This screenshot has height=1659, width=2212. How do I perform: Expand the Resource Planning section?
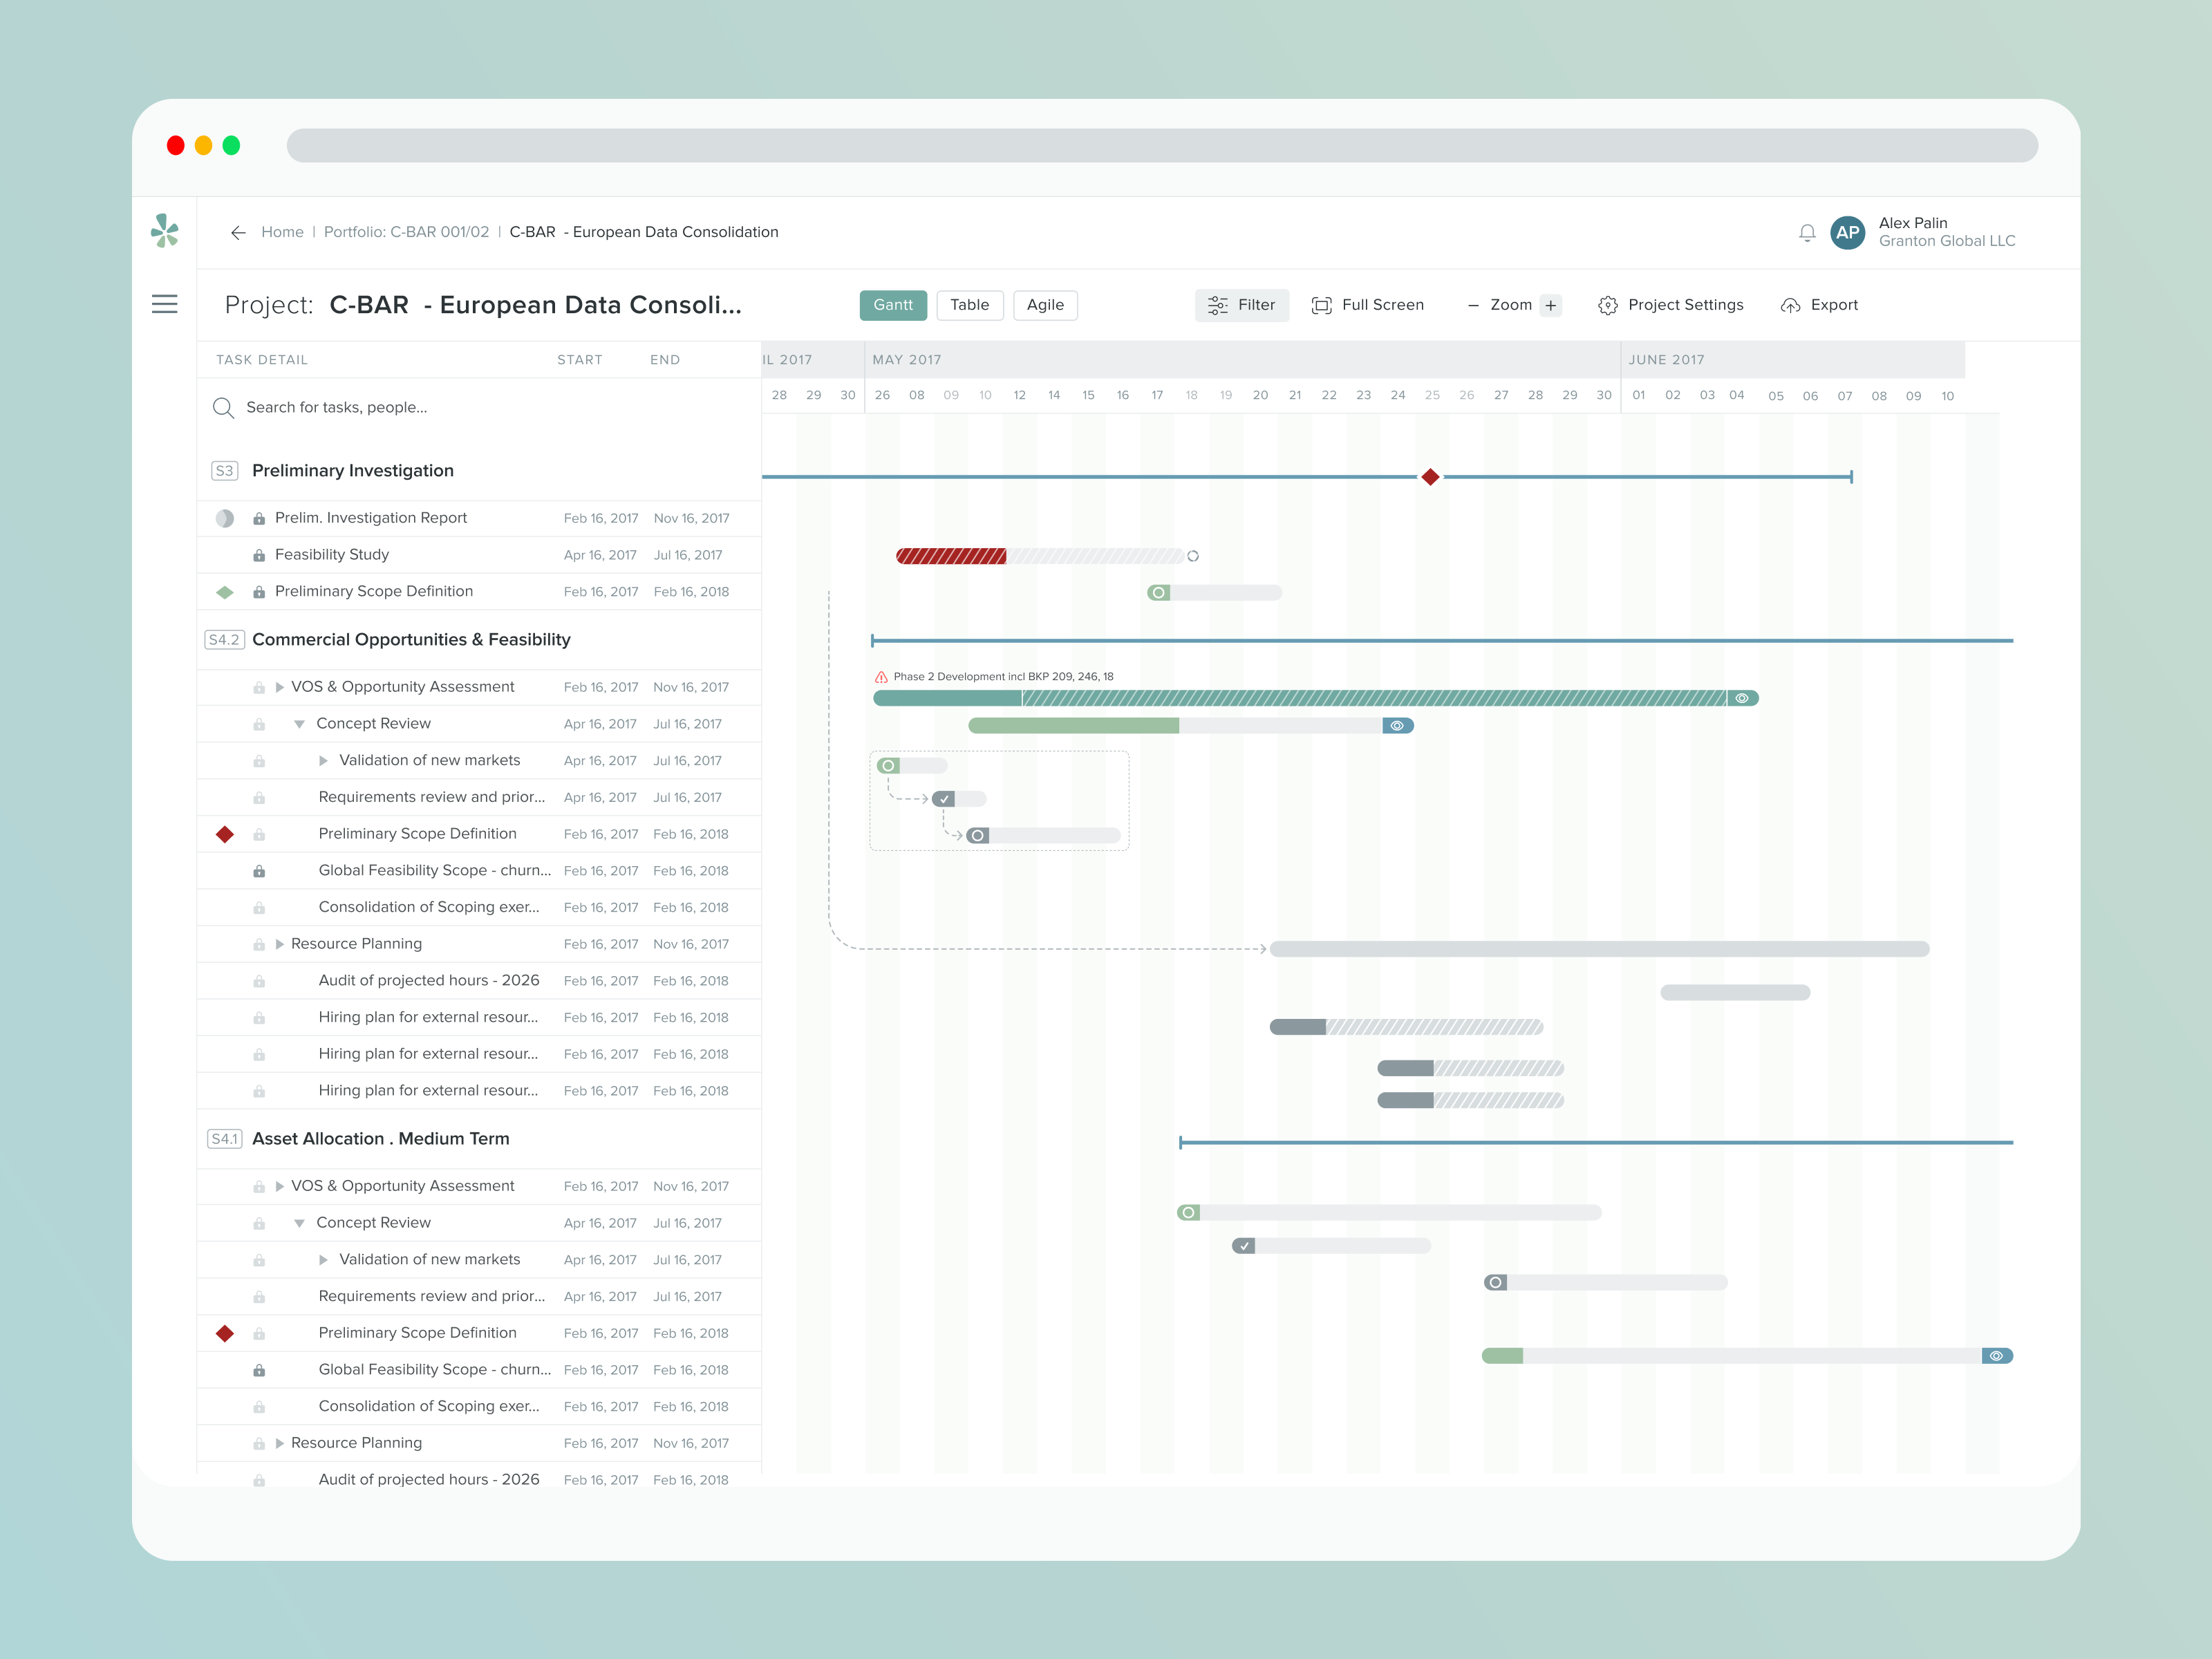click(x=279, y=943)
